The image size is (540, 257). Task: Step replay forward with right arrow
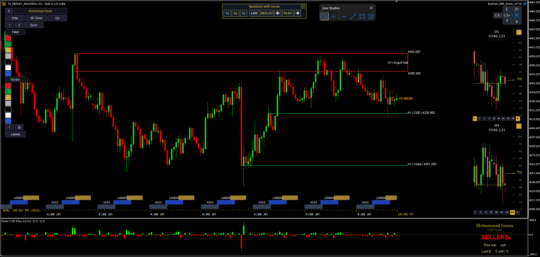click(x=298, y=13)
